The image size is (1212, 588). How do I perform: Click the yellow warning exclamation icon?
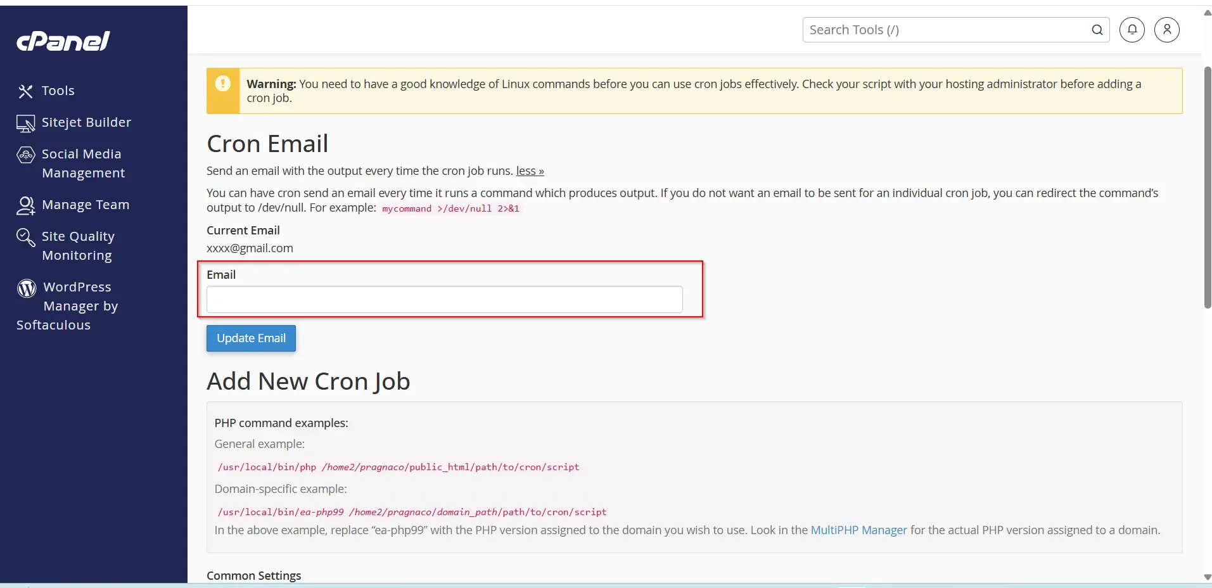(x=223, y=83)
